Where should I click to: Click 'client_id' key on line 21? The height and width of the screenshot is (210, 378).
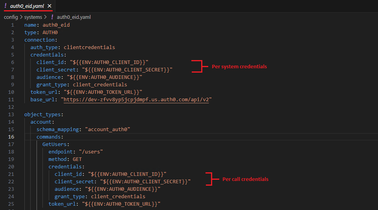pos(68,174)
